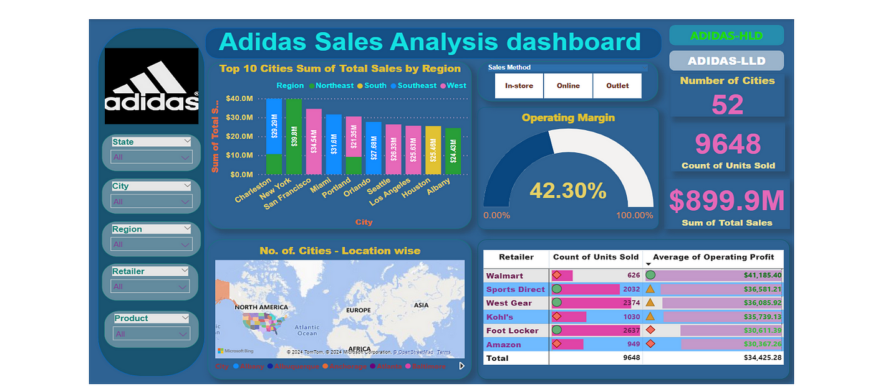Open the Retailer 'All' dropdown
The width and height of the screenshot is (873, 387).
[150, 286]
